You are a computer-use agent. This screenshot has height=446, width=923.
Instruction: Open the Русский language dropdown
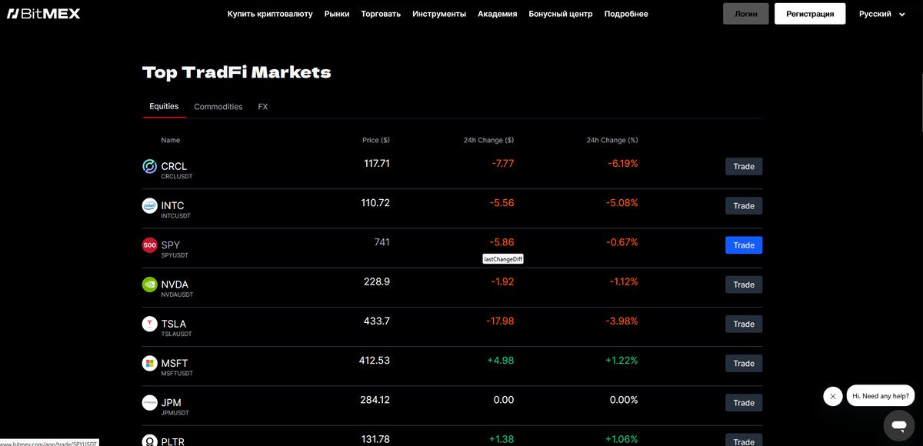click(x=882, y=14)
